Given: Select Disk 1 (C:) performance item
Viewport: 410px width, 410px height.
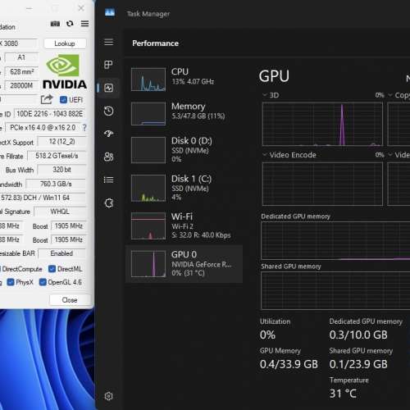Looking at the screenshot, I should tap(184, 188).
